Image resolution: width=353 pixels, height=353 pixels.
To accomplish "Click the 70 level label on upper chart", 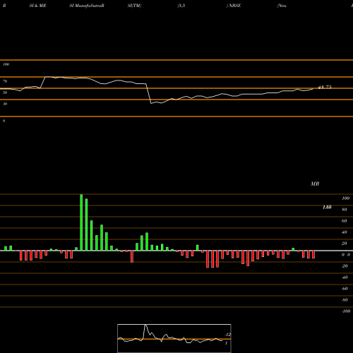I will point(5,81).
